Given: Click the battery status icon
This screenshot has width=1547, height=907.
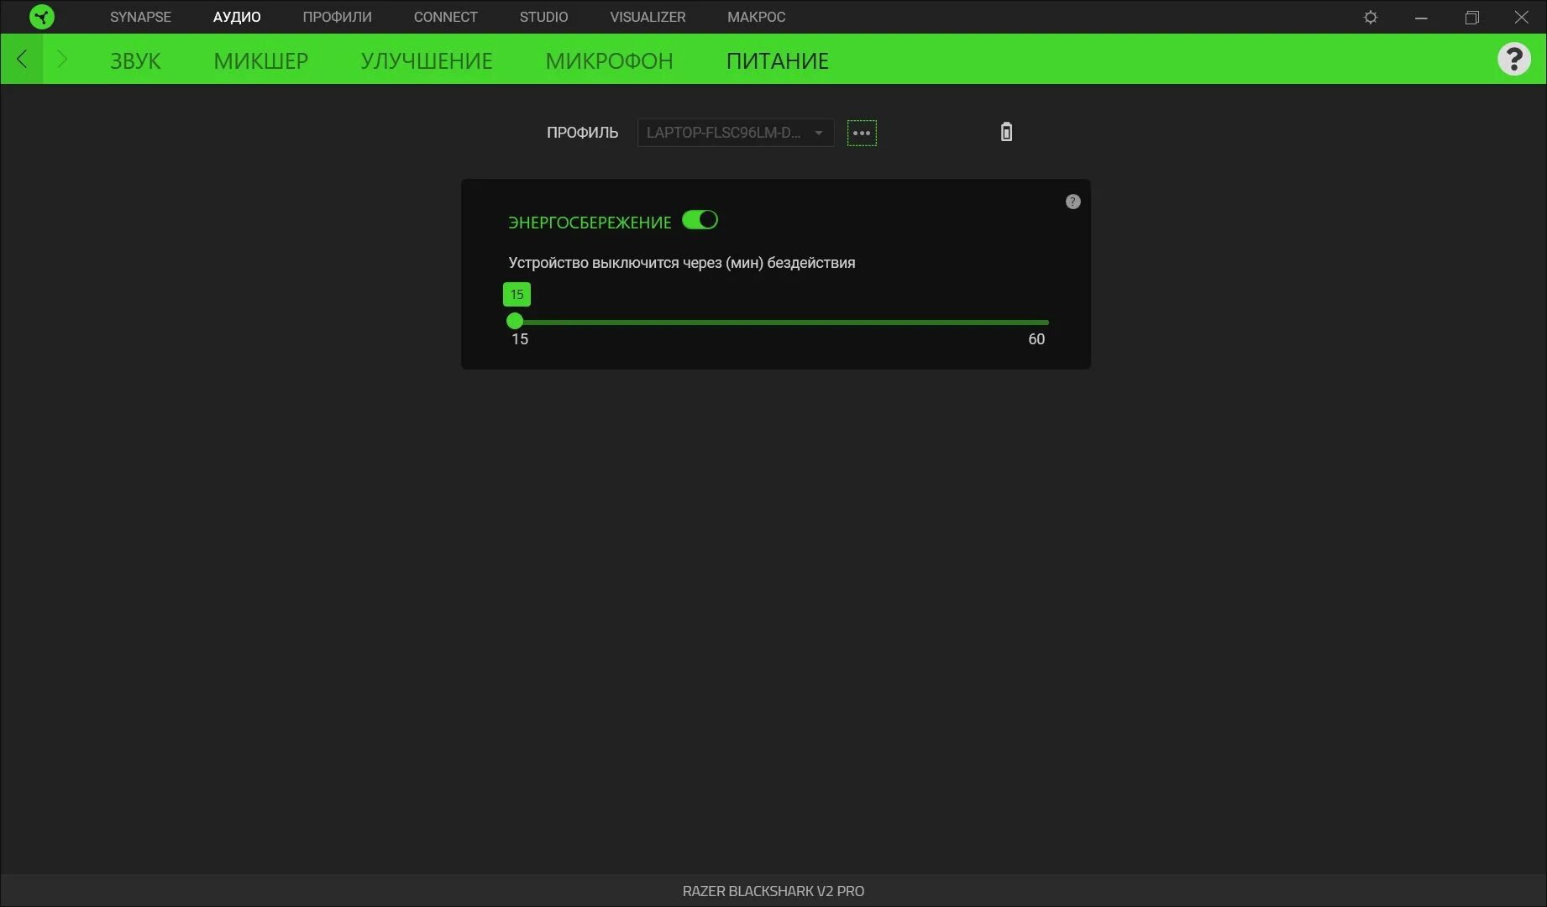Looking at the screenshot, I should click(x=1006, y=132).
